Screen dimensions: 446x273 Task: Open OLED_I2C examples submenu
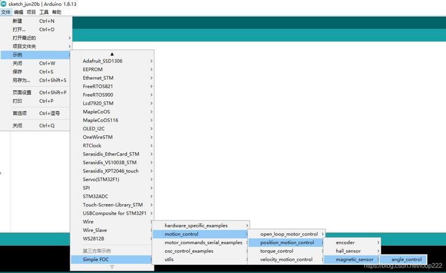click(112, 128)
